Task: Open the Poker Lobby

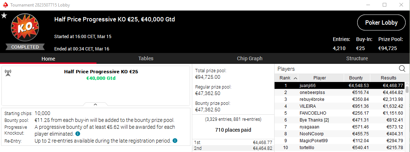Action: [381, 23]
